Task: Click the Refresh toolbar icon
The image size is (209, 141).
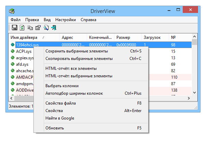Action: (22, 28)
